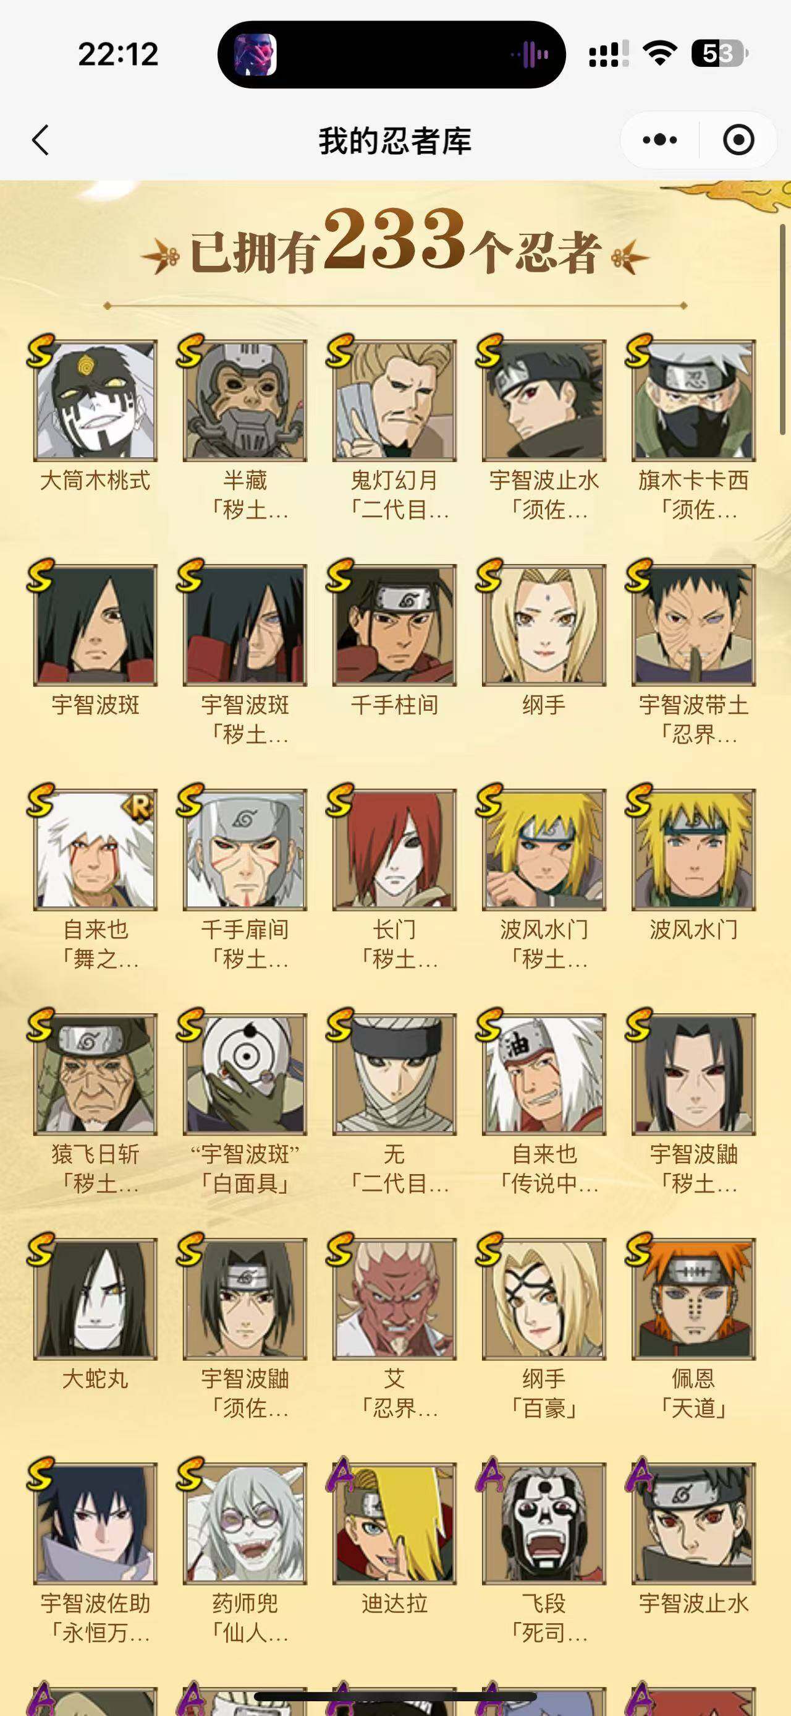Click the vertical scrollbar on right edge

[783, 330]
